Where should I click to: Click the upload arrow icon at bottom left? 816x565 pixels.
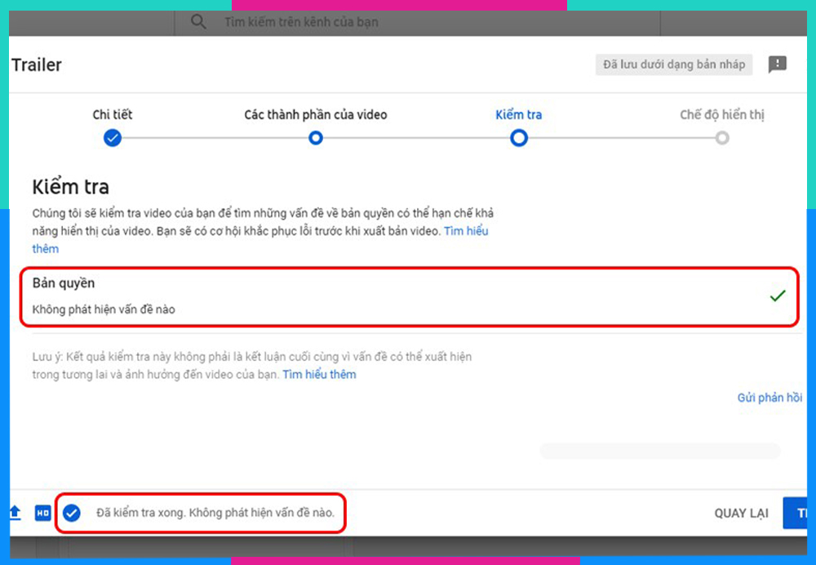(x=15, y=513)
